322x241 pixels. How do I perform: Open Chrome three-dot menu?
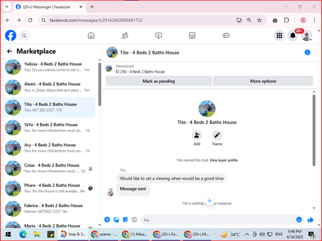(x=314, y=20)
